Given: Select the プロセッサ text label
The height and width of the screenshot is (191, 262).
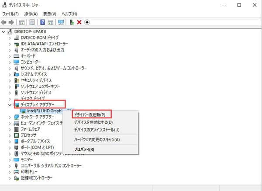Looking at the screenshot, I should tap(28, 135).
